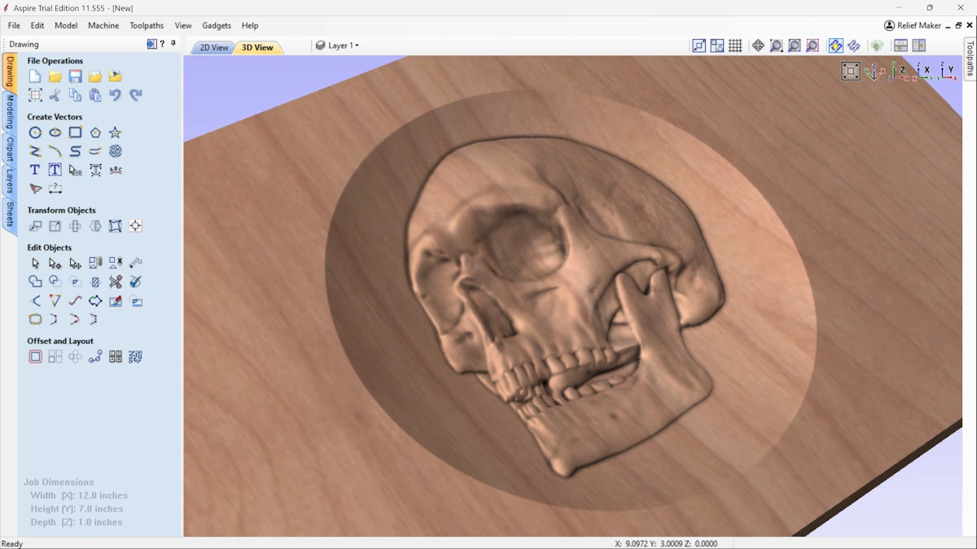Expand the Modeling side tab
The height and width of the screenshot is (549, 977).
point(10,111)
